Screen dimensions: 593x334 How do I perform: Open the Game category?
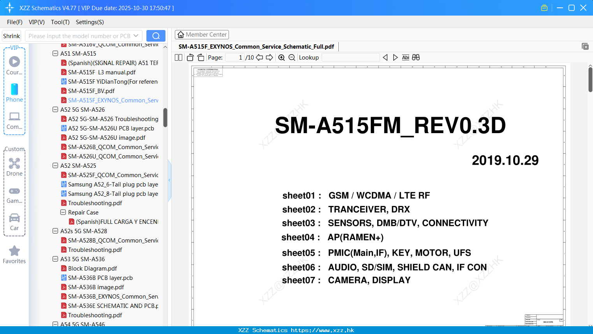(x=14, y=195)
